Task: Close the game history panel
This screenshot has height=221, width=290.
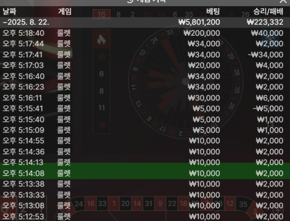Action: [x=283, y=1]
